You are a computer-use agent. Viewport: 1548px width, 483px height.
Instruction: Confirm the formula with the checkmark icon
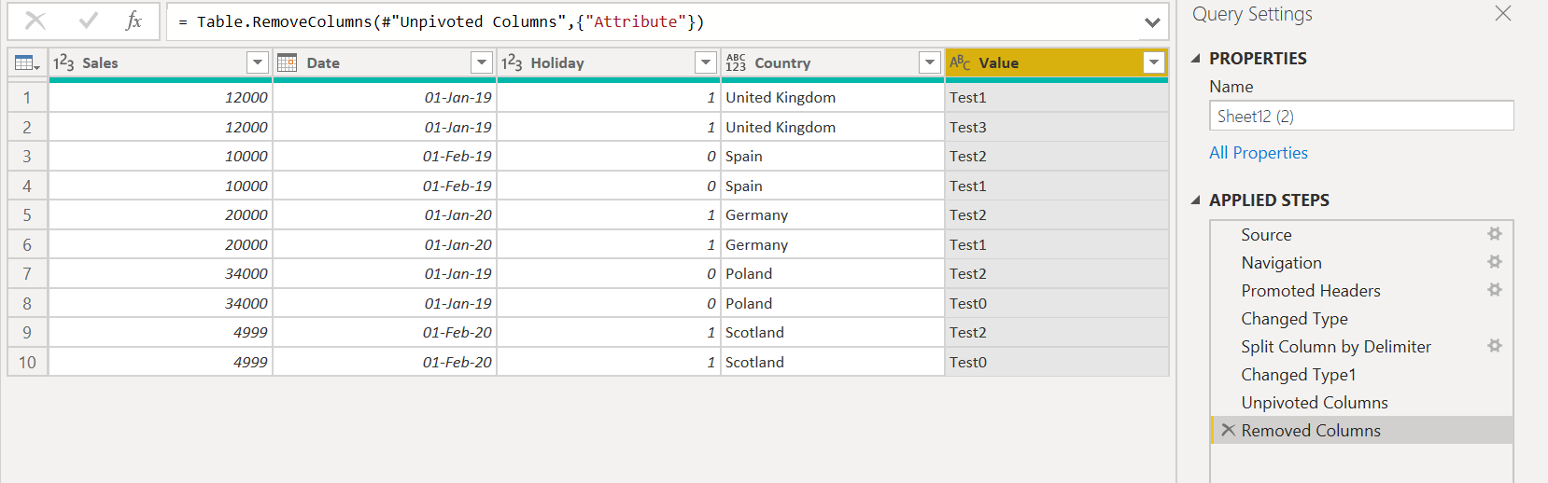tap(89, 21)
